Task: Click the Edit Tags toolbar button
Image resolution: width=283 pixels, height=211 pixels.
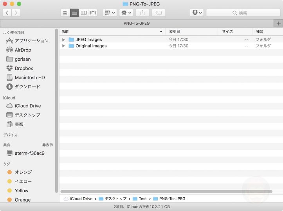Action: click(x=159, y=13)
